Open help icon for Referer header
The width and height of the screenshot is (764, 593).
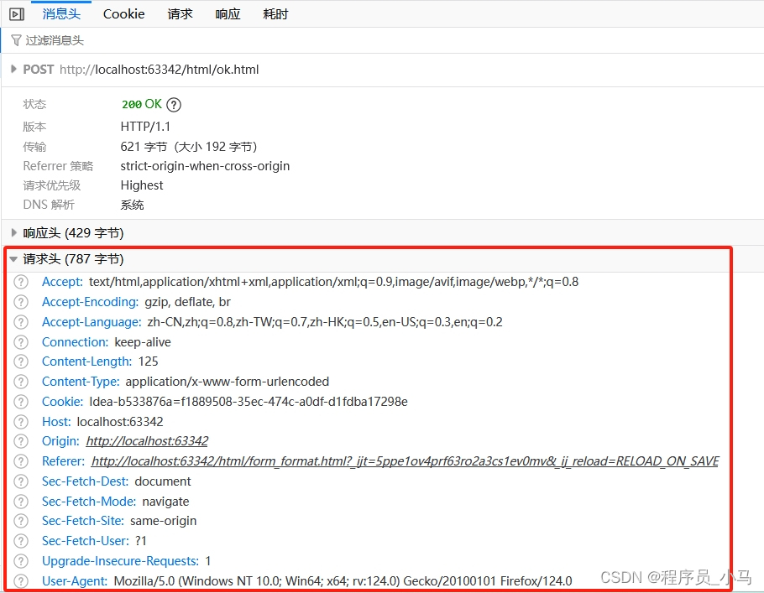point(21,461)
